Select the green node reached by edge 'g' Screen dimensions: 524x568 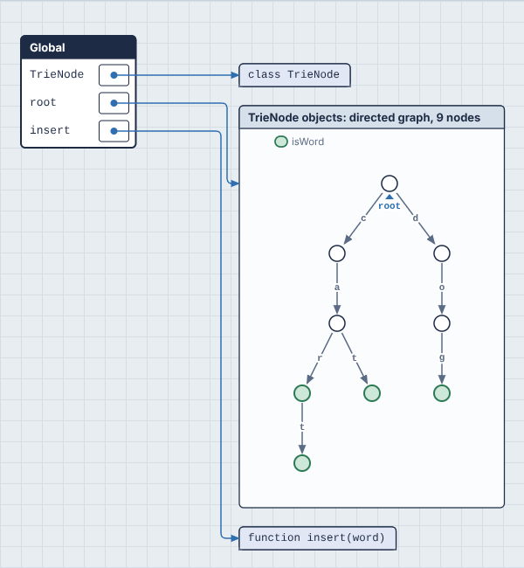[x=442, y=393]
